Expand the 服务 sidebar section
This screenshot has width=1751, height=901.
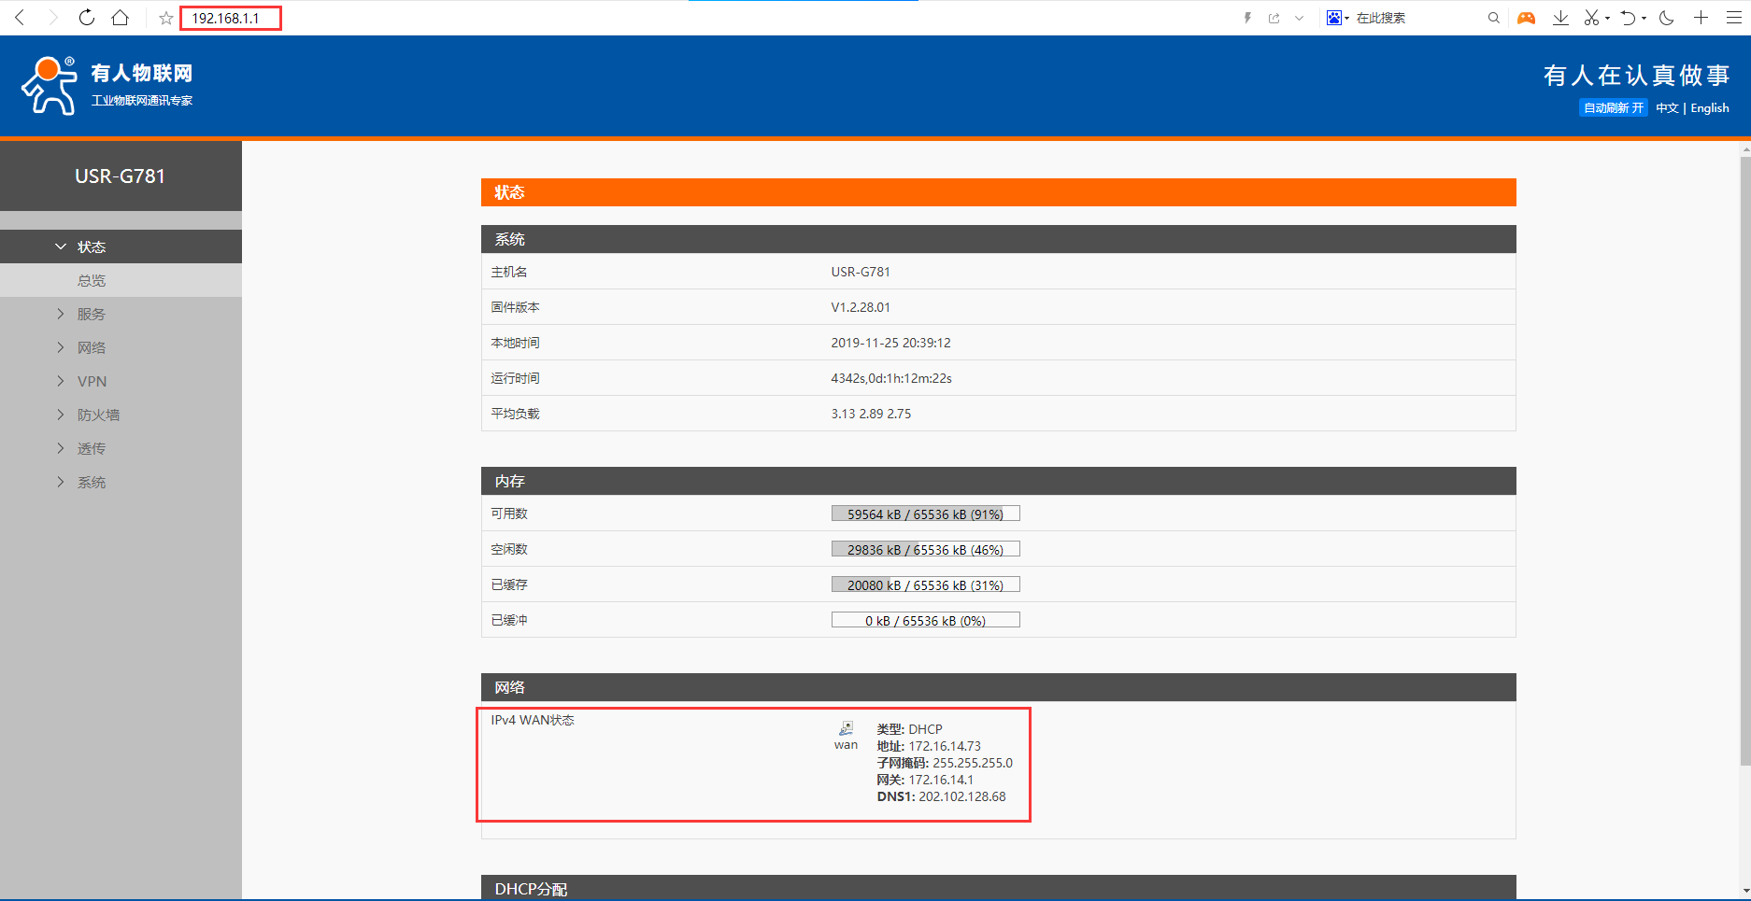click(x=92, y=314)
